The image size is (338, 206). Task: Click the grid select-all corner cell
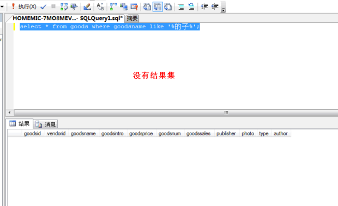15,133
